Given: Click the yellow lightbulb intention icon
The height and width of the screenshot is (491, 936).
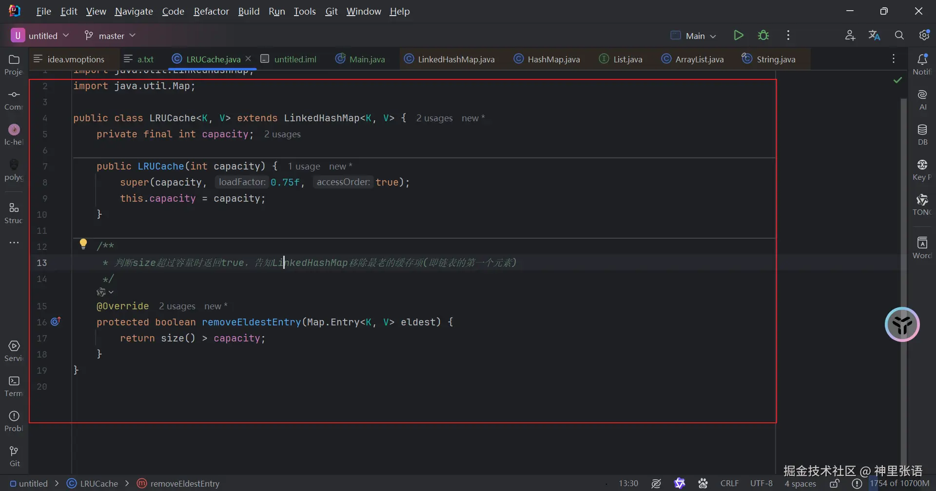Looking at the screenshot, I should (83, 244).
